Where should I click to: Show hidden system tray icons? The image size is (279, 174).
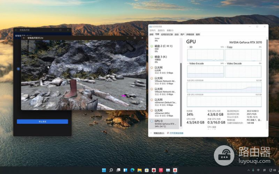click(x=249, y=170)
